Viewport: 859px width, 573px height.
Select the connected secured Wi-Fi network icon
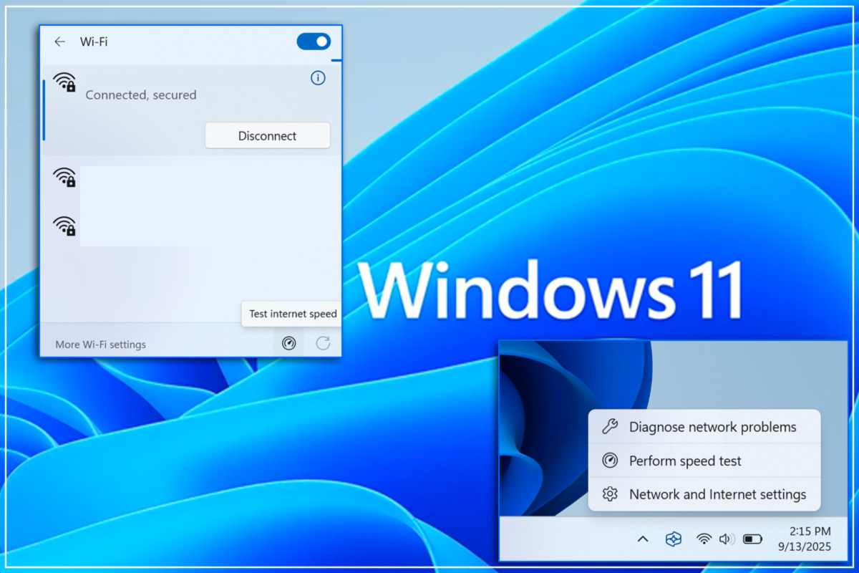click(64, 82)
